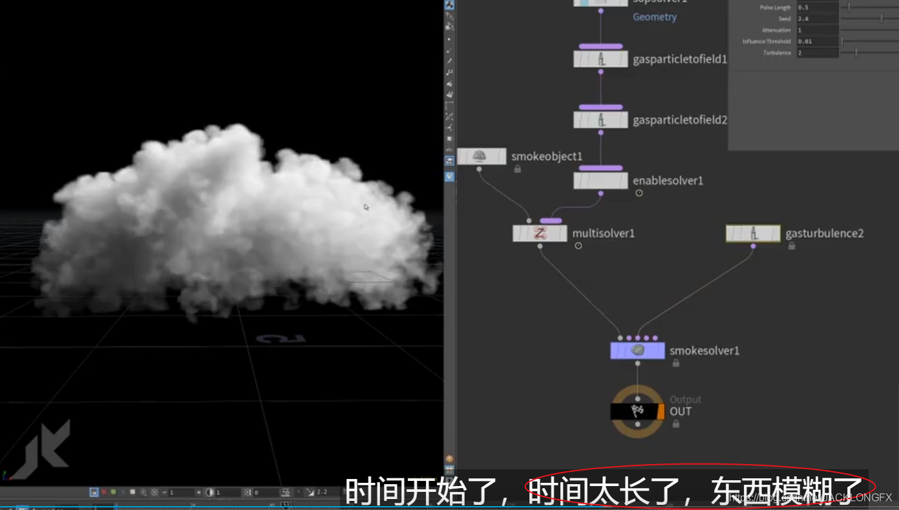The image size is (899, 510).
Task: Click the green channel render-bar icon
Action: (x=113, y=493)
